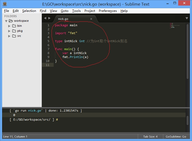Click the workspace folder icon
The height and width of the screenshot is (141, 192).
point(11,21)
